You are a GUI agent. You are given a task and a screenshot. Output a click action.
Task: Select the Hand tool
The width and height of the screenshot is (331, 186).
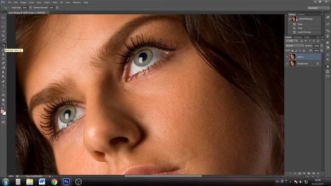pyautogui.click(x=3, y=100)
